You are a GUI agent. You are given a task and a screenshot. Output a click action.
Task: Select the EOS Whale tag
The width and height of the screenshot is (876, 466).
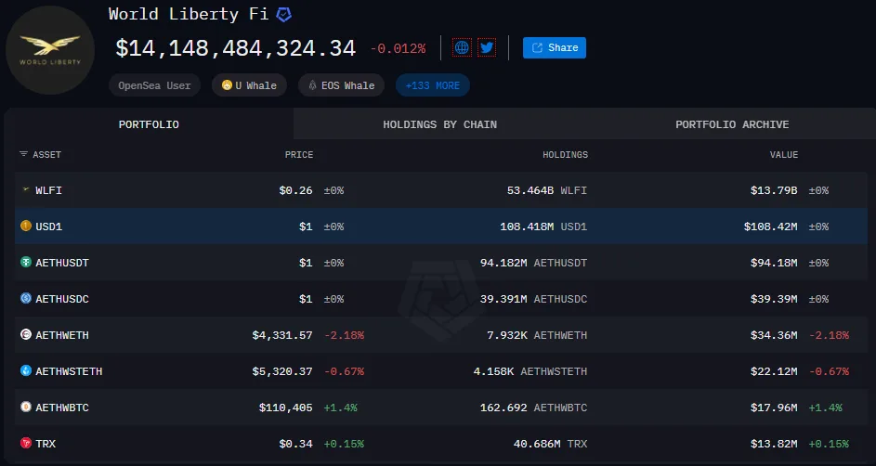tap(341, 85)
